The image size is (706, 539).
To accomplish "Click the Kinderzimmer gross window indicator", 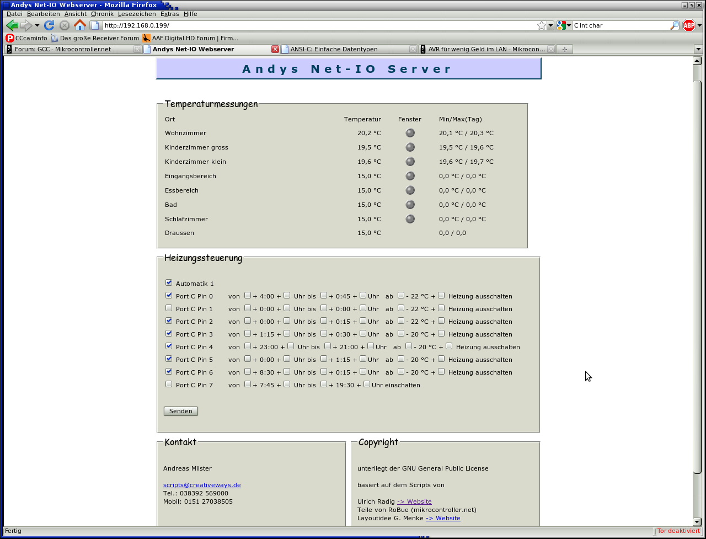I will point(410,147).
